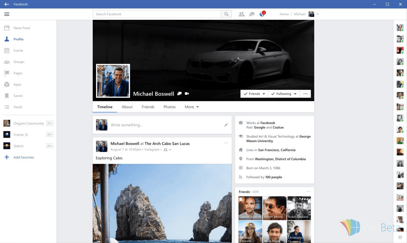Click The Arch Cabo San Lucas link
The width and height of the screenshot is (407, 243).
(x=167, y=144)
